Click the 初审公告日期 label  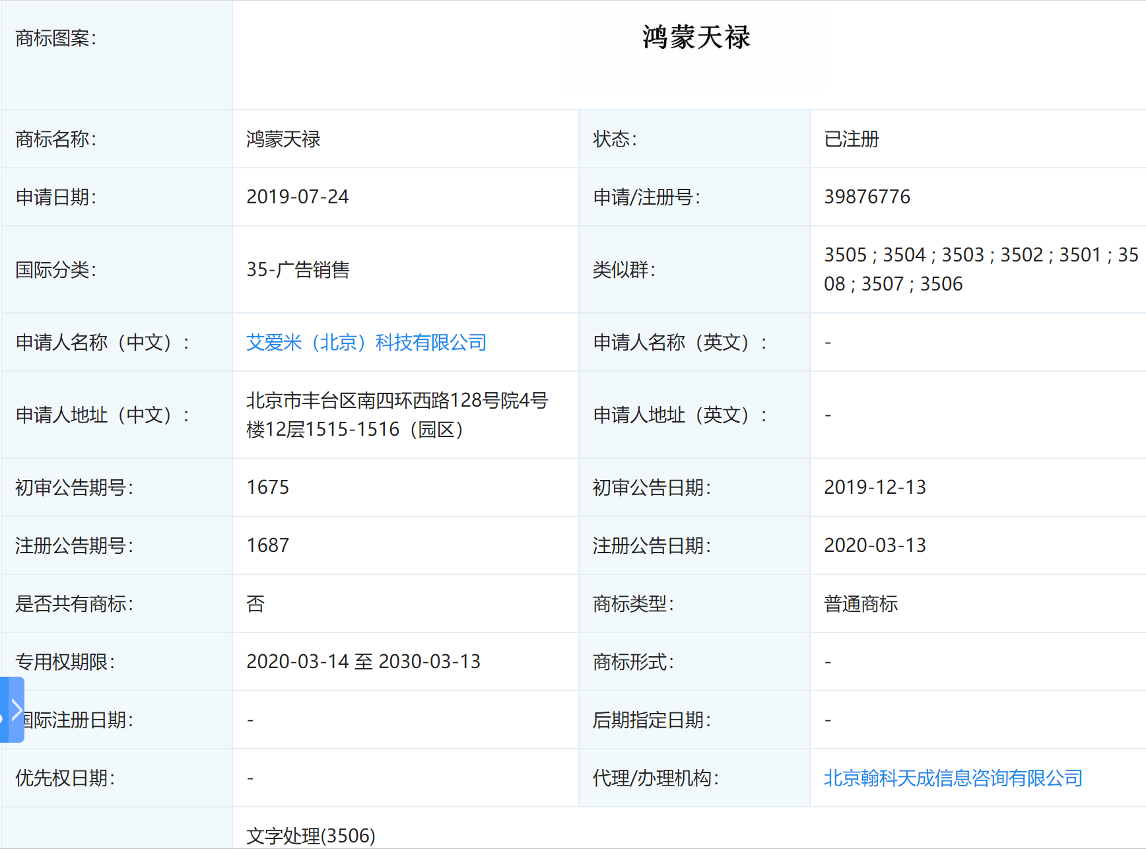(652, 488)
